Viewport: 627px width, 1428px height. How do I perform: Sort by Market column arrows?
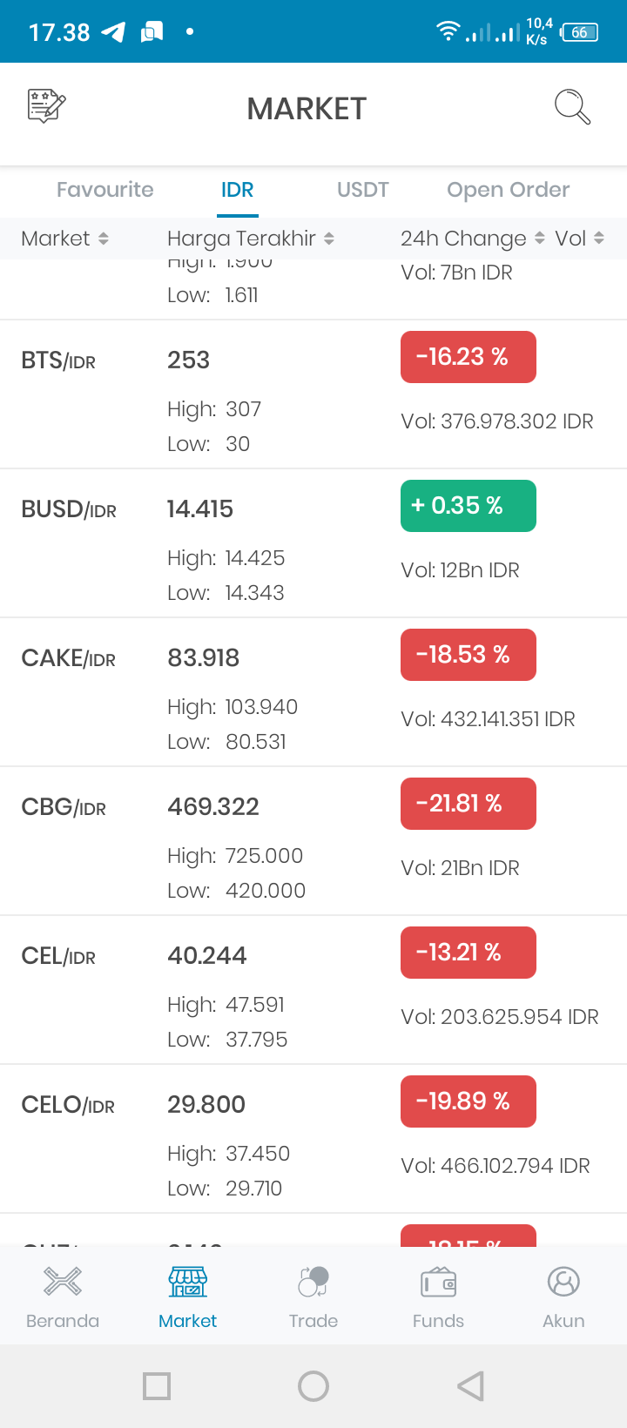(x=104, y=239)
